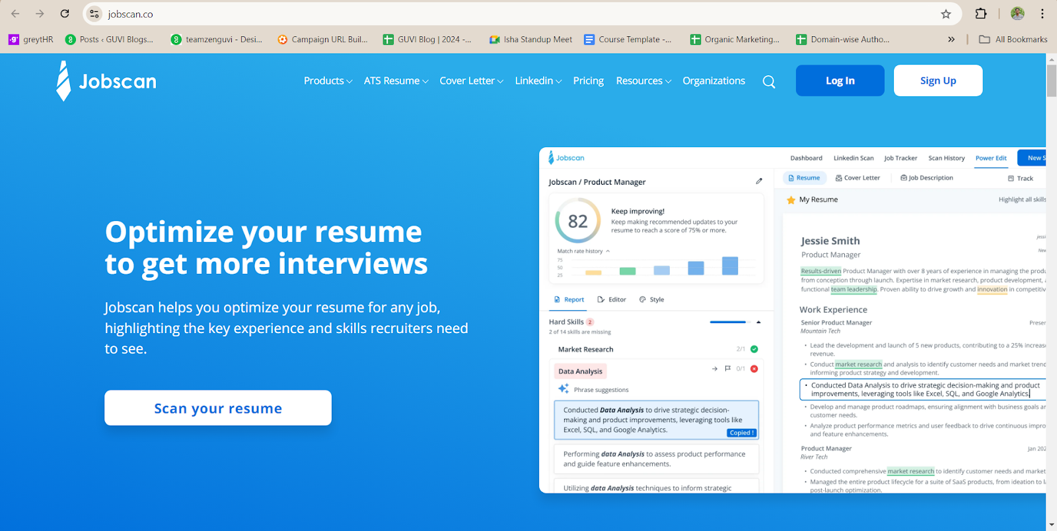Open the All Bookmarks folder
Screen dimensions: 1057x531
(x=1013, y=40)
